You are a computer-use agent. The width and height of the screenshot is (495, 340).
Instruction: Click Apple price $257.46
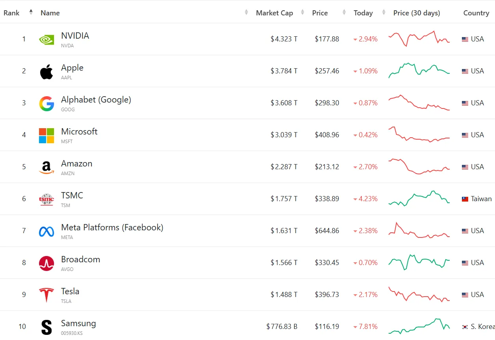[327, 71]
